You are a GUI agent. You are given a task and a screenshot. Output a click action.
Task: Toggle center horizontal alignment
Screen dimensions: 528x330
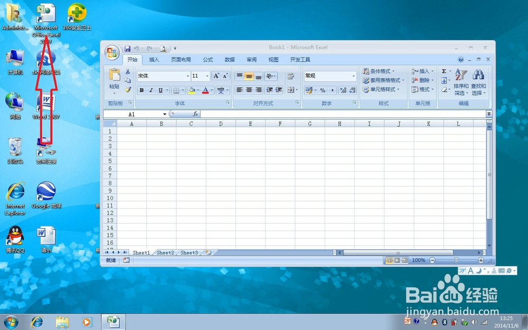249,90
